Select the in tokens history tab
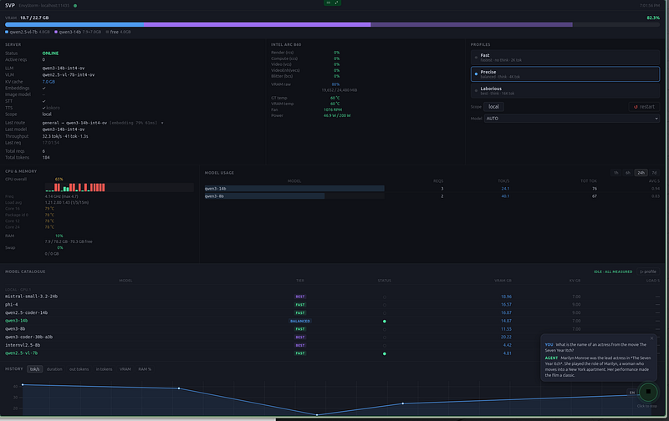 [104, 369]
